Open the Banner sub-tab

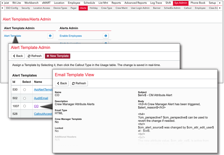(157, 8)
